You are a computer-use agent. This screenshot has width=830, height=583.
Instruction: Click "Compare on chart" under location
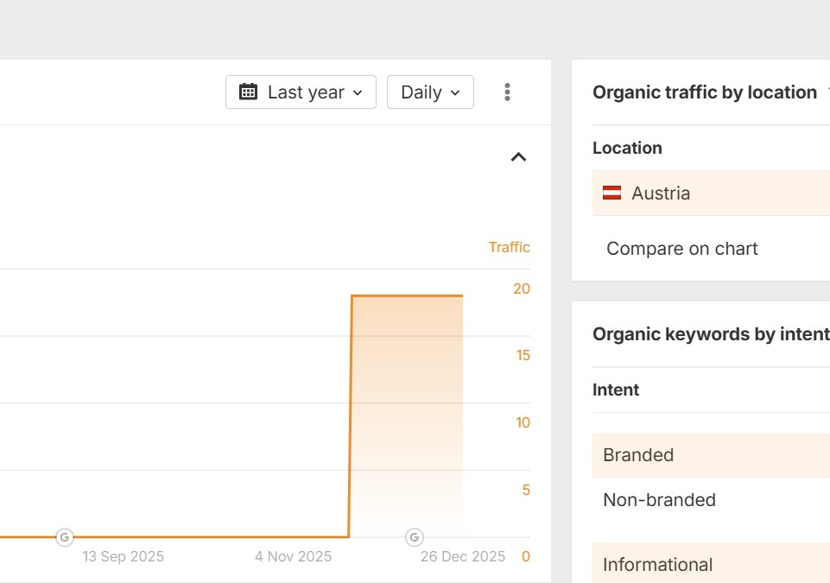coord(681,249)
